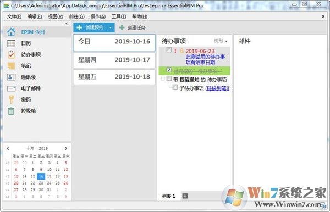Open the 树形 view dropdown in 待办事项

click(x=221, y=41)
